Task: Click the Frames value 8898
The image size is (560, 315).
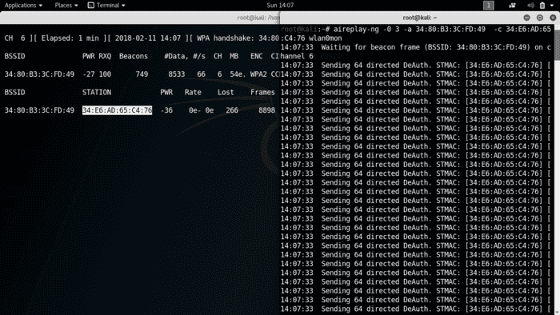Action: (x=266, y=110)
